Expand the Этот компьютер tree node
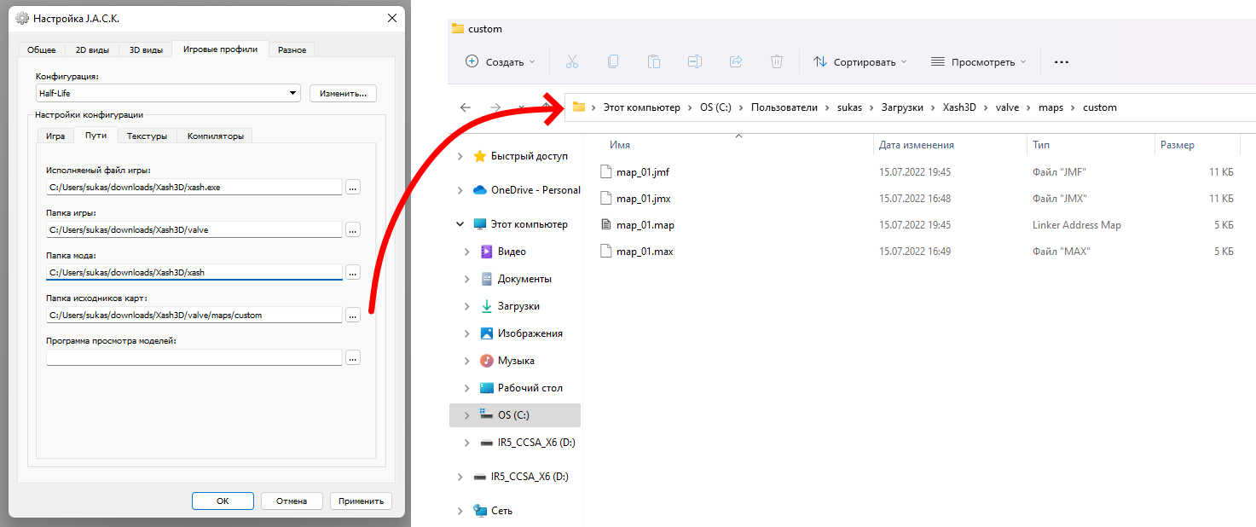Viewport: 1256px width, 527px height. [460, 224]
